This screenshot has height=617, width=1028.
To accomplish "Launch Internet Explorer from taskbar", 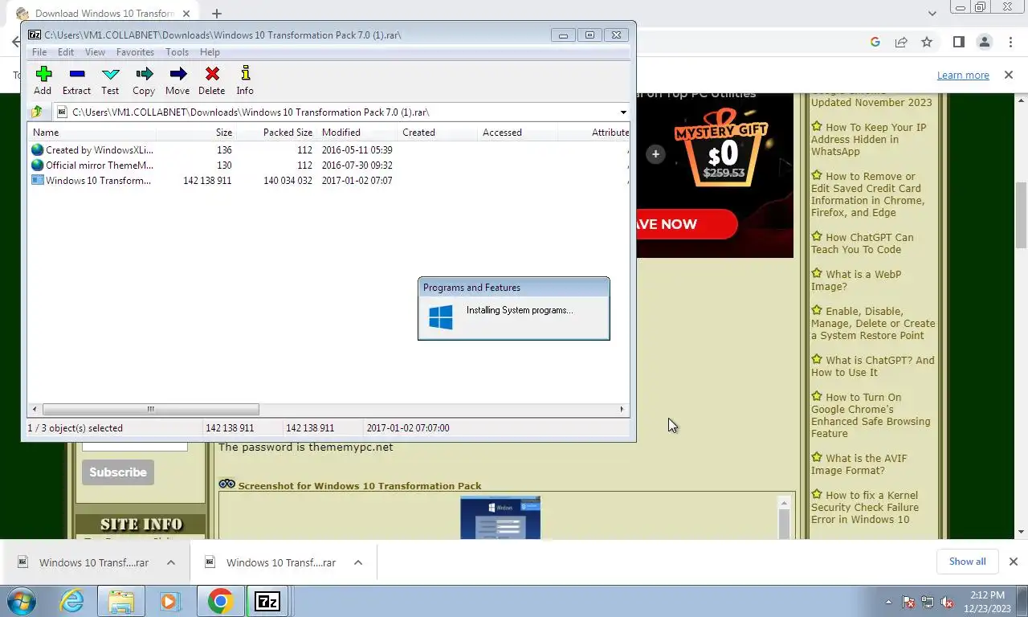I will tap(71, 601).
